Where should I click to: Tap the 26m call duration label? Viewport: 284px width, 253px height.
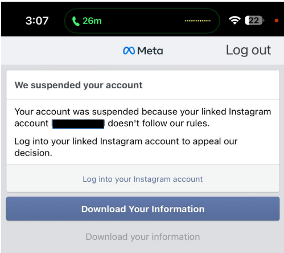point(92,21)
